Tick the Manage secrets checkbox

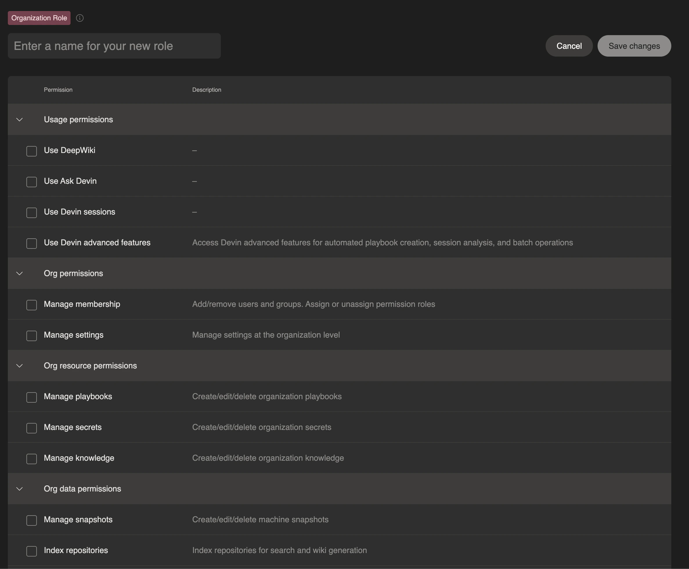pos(31,428)
